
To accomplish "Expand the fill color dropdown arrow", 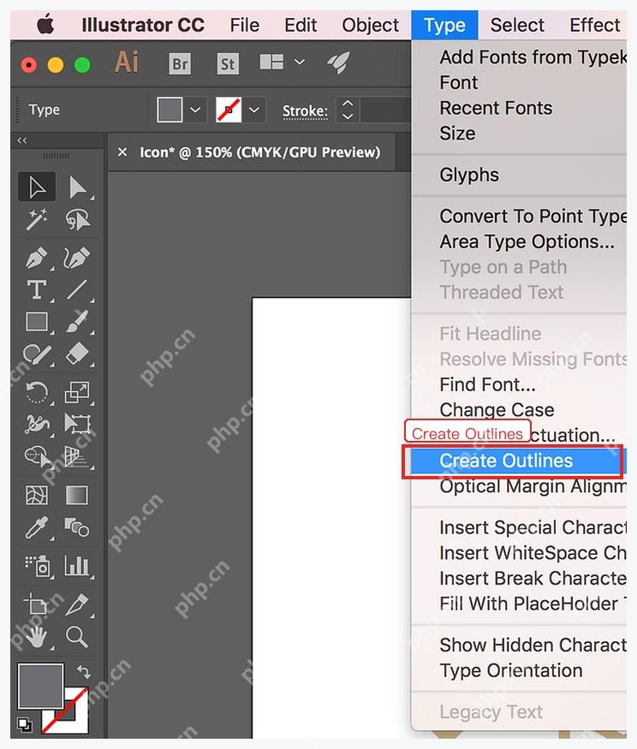I will point(195,110).
